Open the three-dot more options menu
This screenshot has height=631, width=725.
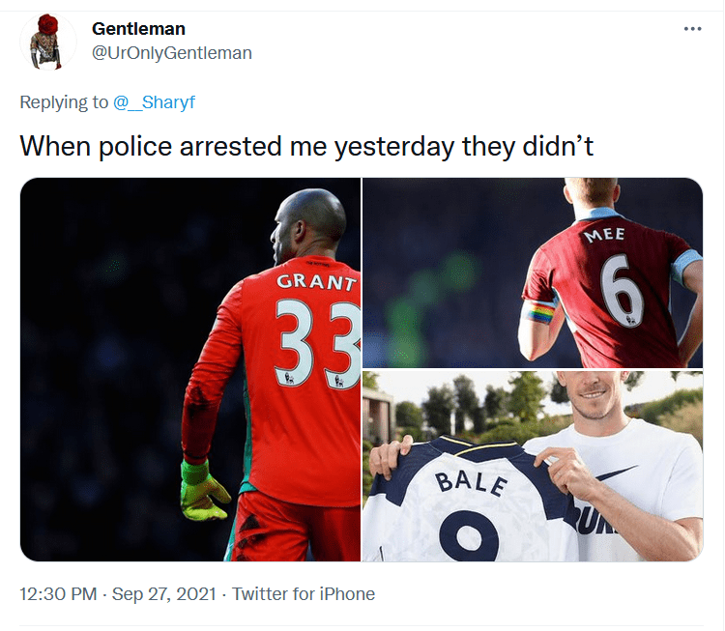692,29
